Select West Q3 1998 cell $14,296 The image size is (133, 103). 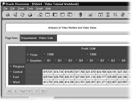(69, 82)
